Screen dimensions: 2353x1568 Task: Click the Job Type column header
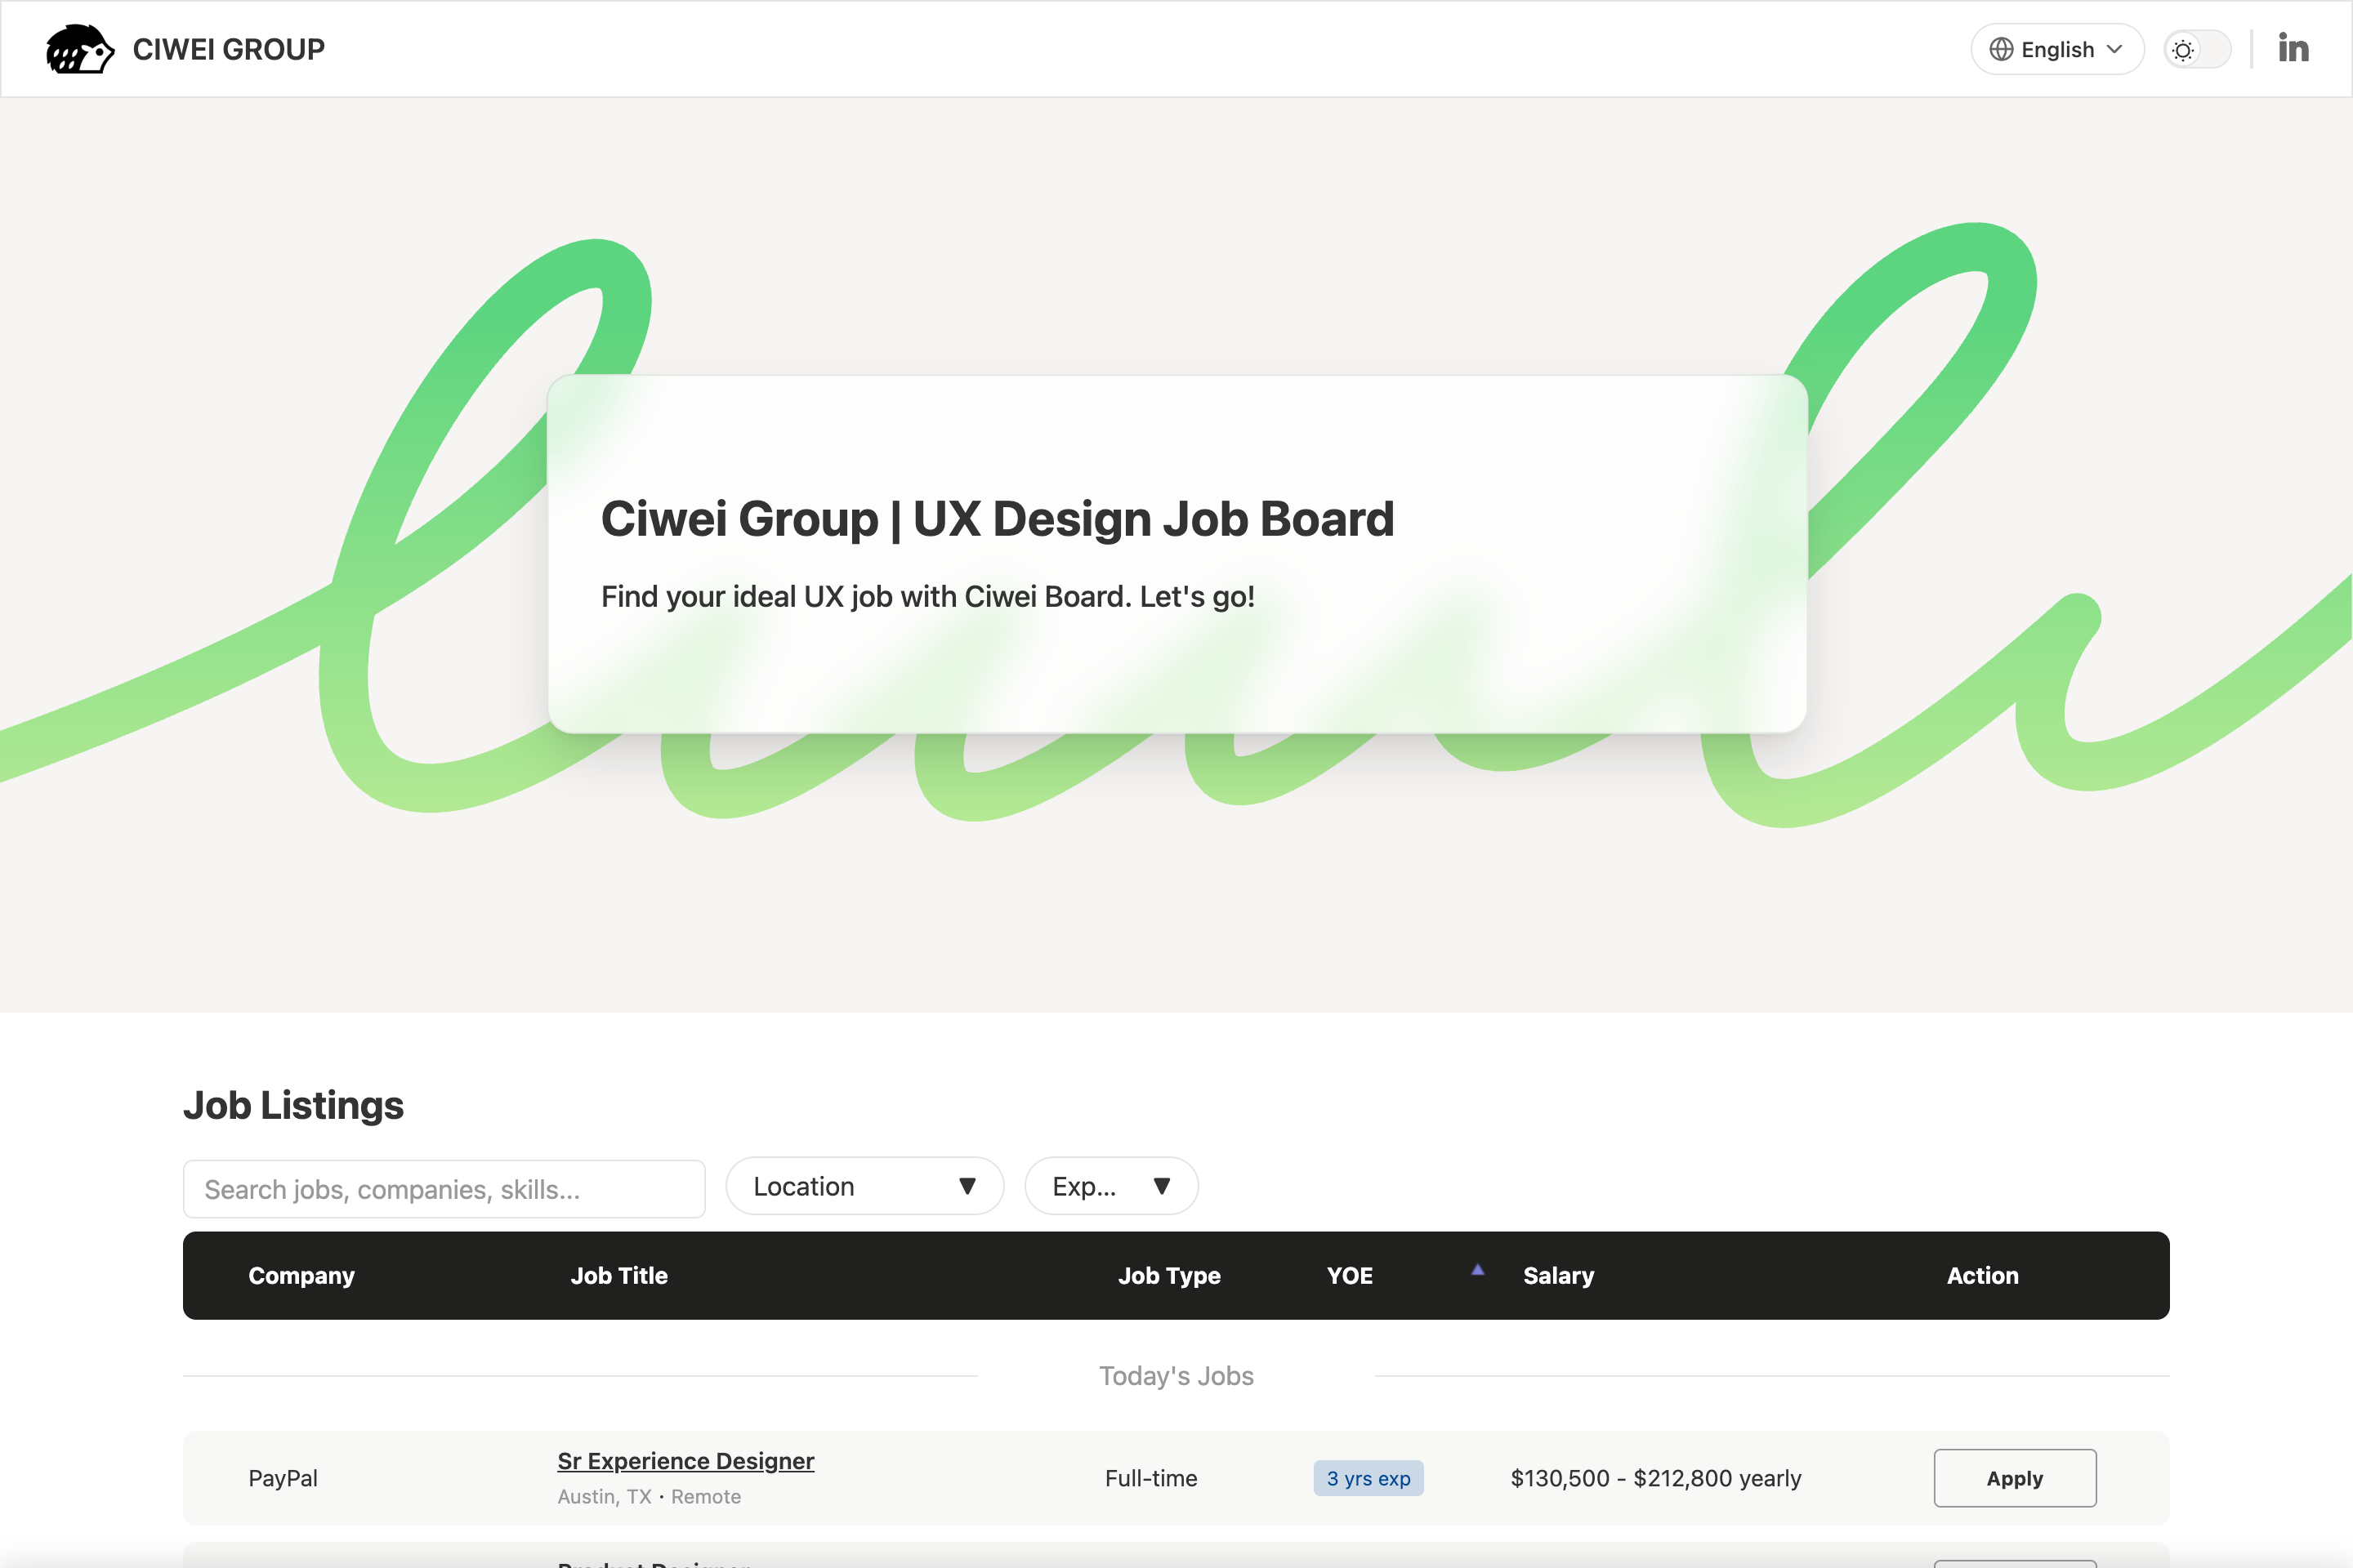1168,1275
